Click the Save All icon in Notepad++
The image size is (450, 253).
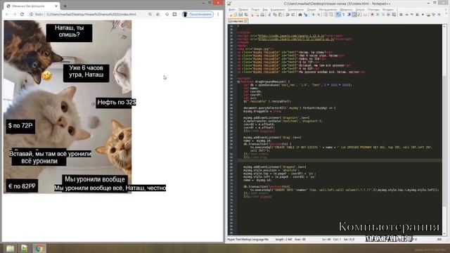click(x=246, y=15)
